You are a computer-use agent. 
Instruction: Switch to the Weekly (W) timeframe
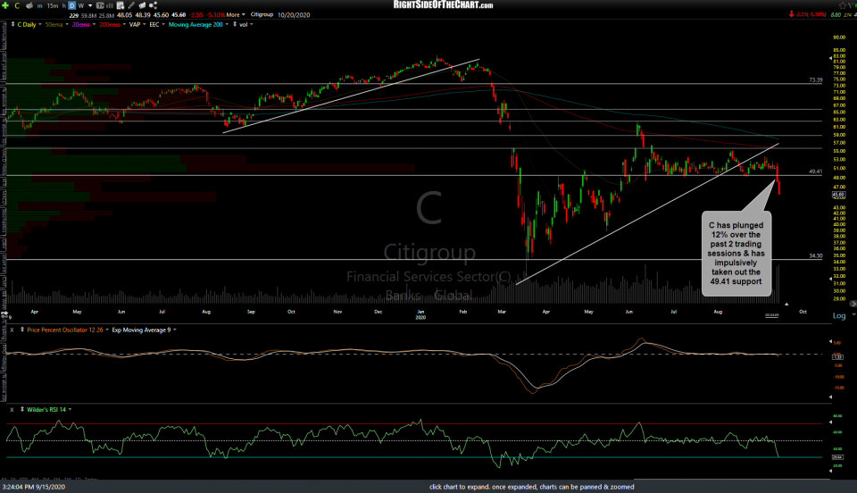[x=82, y=5]
